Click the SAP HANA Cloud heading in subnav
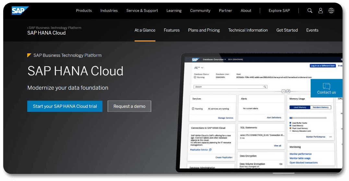The height and width of the screenshot is (181, 349). [46, 33]
